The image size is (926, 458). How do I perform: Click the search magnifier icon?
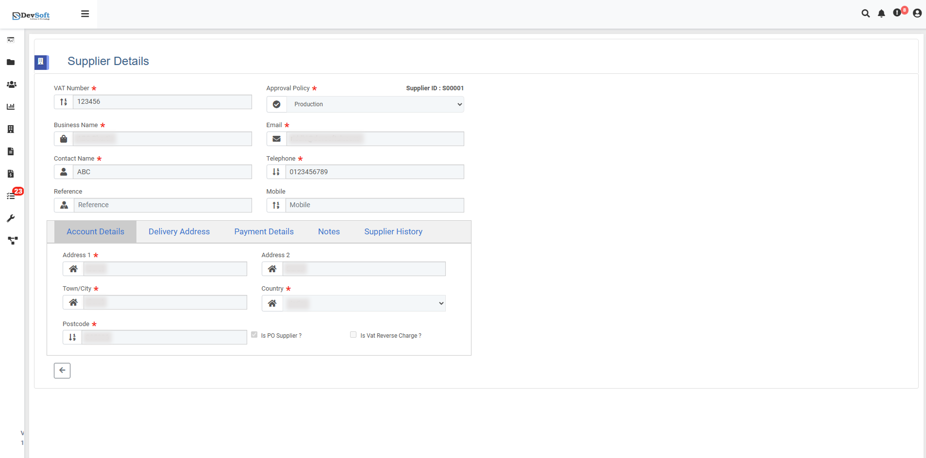click(x=865, y=14)
